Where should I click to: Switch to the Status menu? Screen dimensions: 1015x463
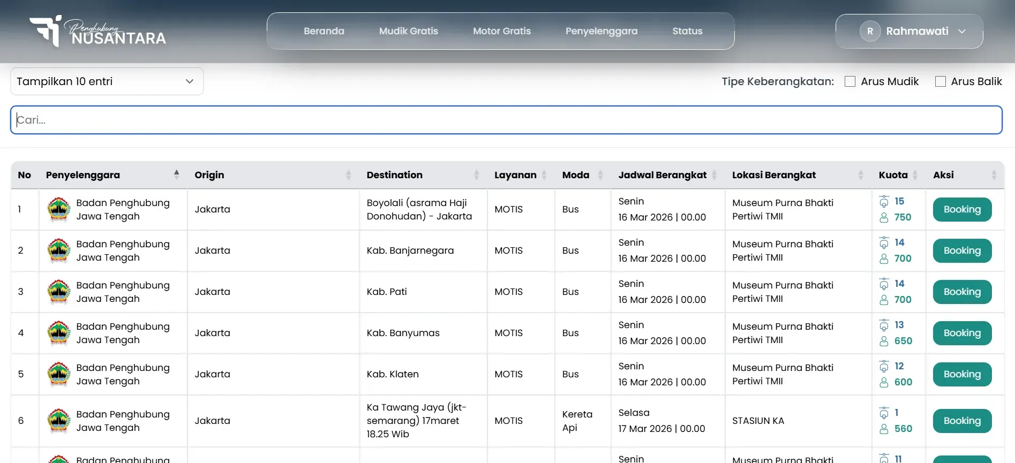pos(687,31)
